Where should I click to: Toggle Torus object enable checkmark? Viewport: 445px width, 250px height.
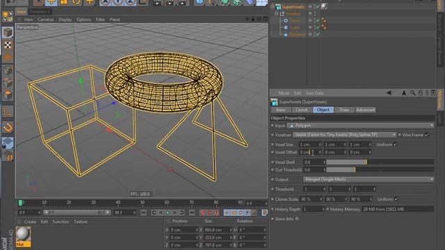pyautogui.click(x=318, y=20)
